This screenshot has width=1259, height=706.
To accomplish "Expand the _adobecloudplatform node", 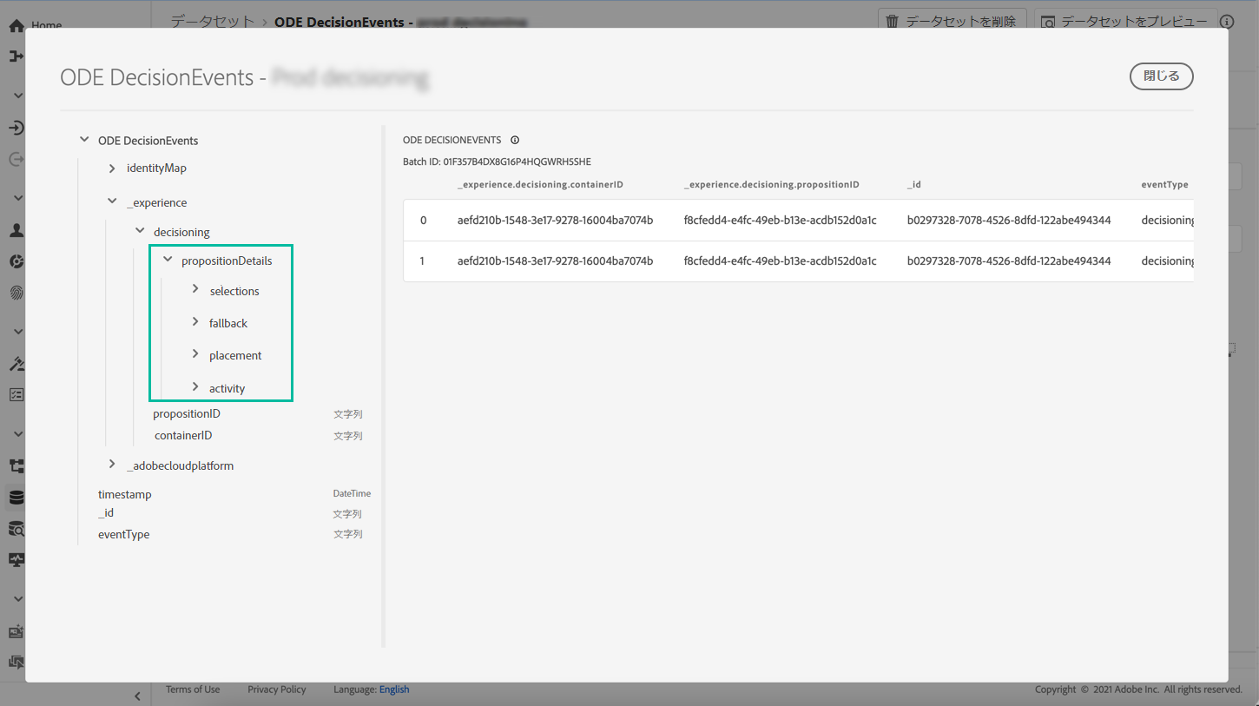I will 112,465.
